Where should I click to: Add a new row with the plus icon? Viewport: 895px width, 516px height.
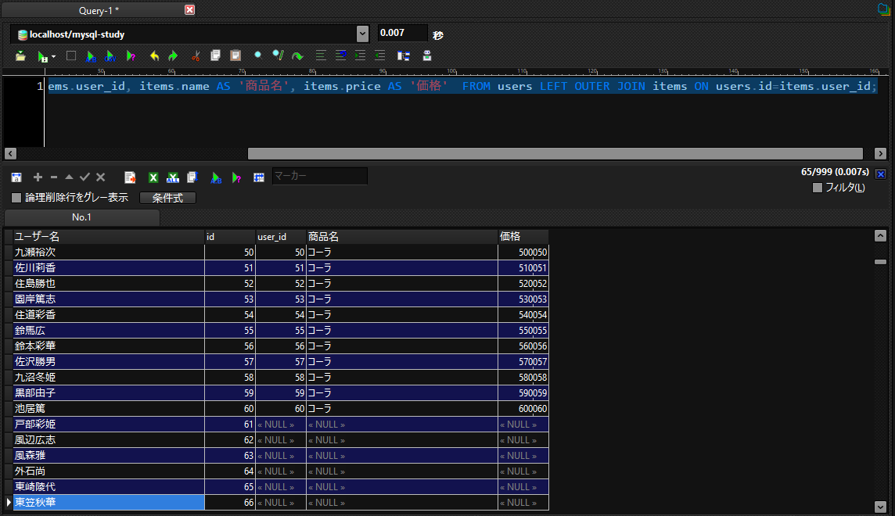pyautogui.click(x=38, y=177)
